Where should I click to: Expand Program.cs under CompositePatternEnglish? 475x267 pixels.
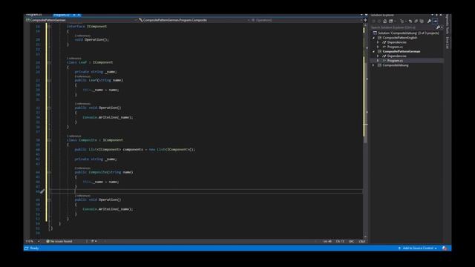(378, 47)
